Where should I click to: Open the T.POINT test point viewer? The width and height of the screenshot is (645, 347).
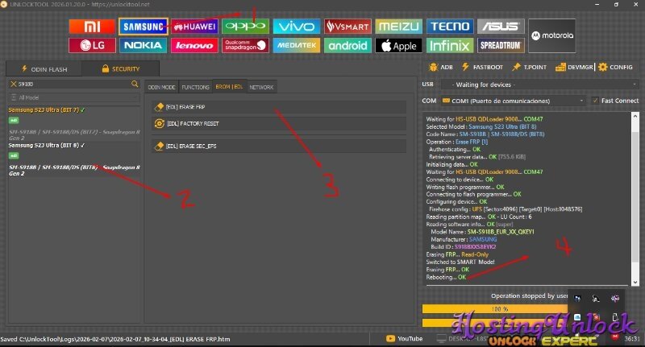click(x=529, y=67)
